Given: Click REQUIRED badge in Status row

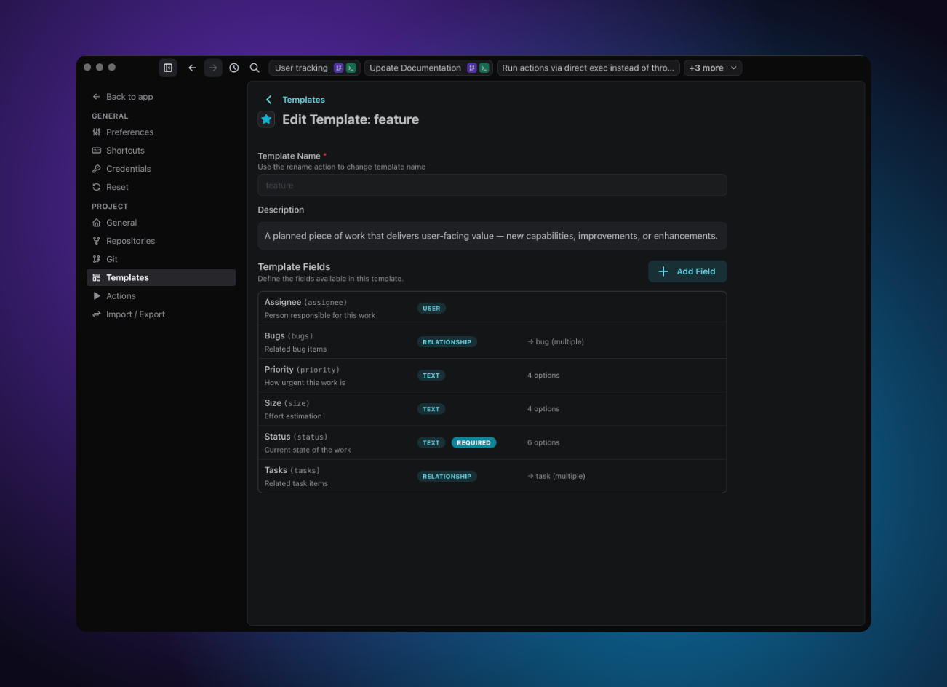Looking at the screenshot, I should pos(474,442).
